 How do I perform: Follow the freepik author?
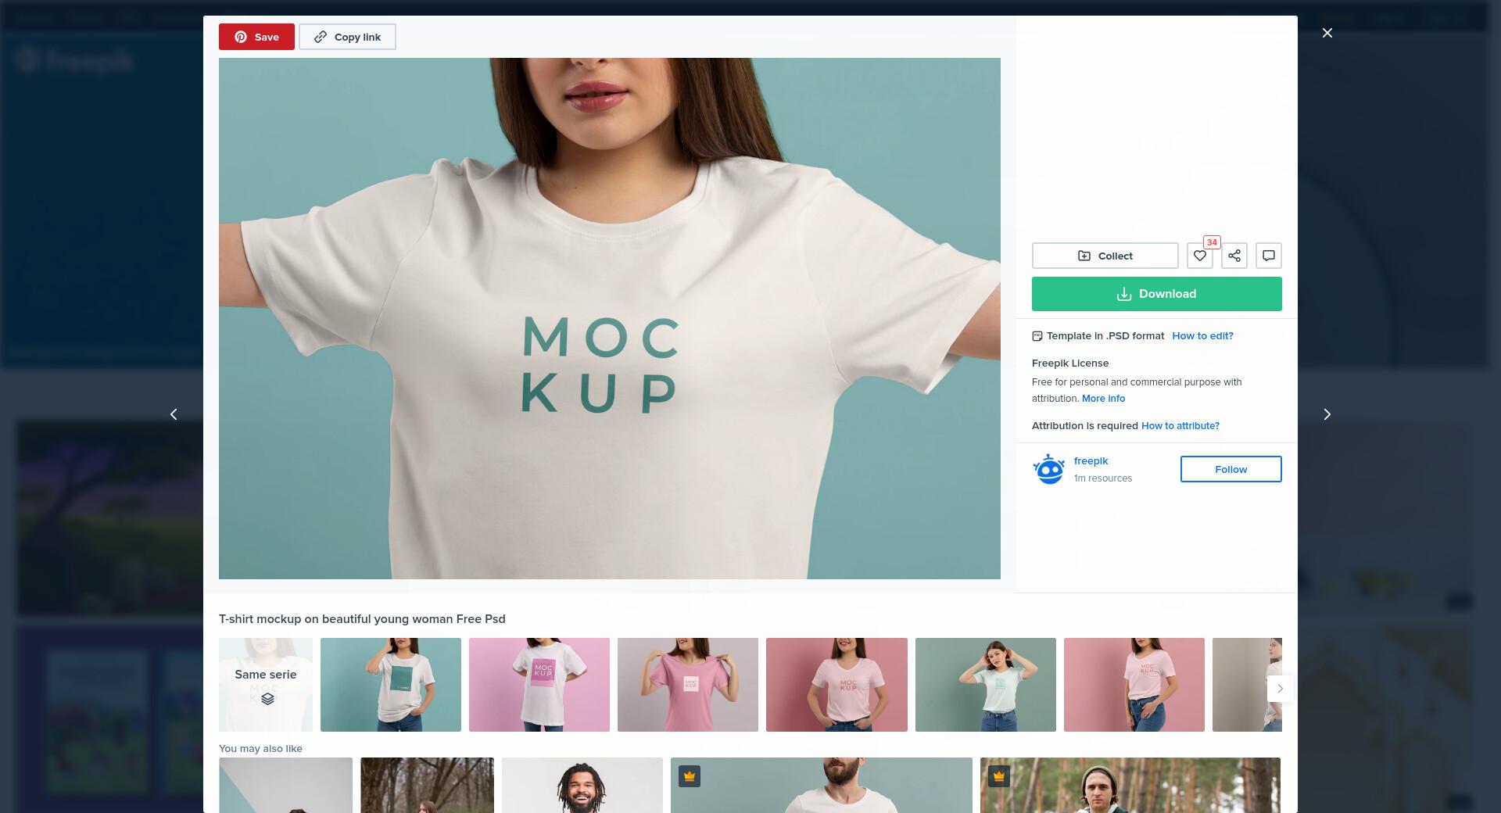[1231, 469]
